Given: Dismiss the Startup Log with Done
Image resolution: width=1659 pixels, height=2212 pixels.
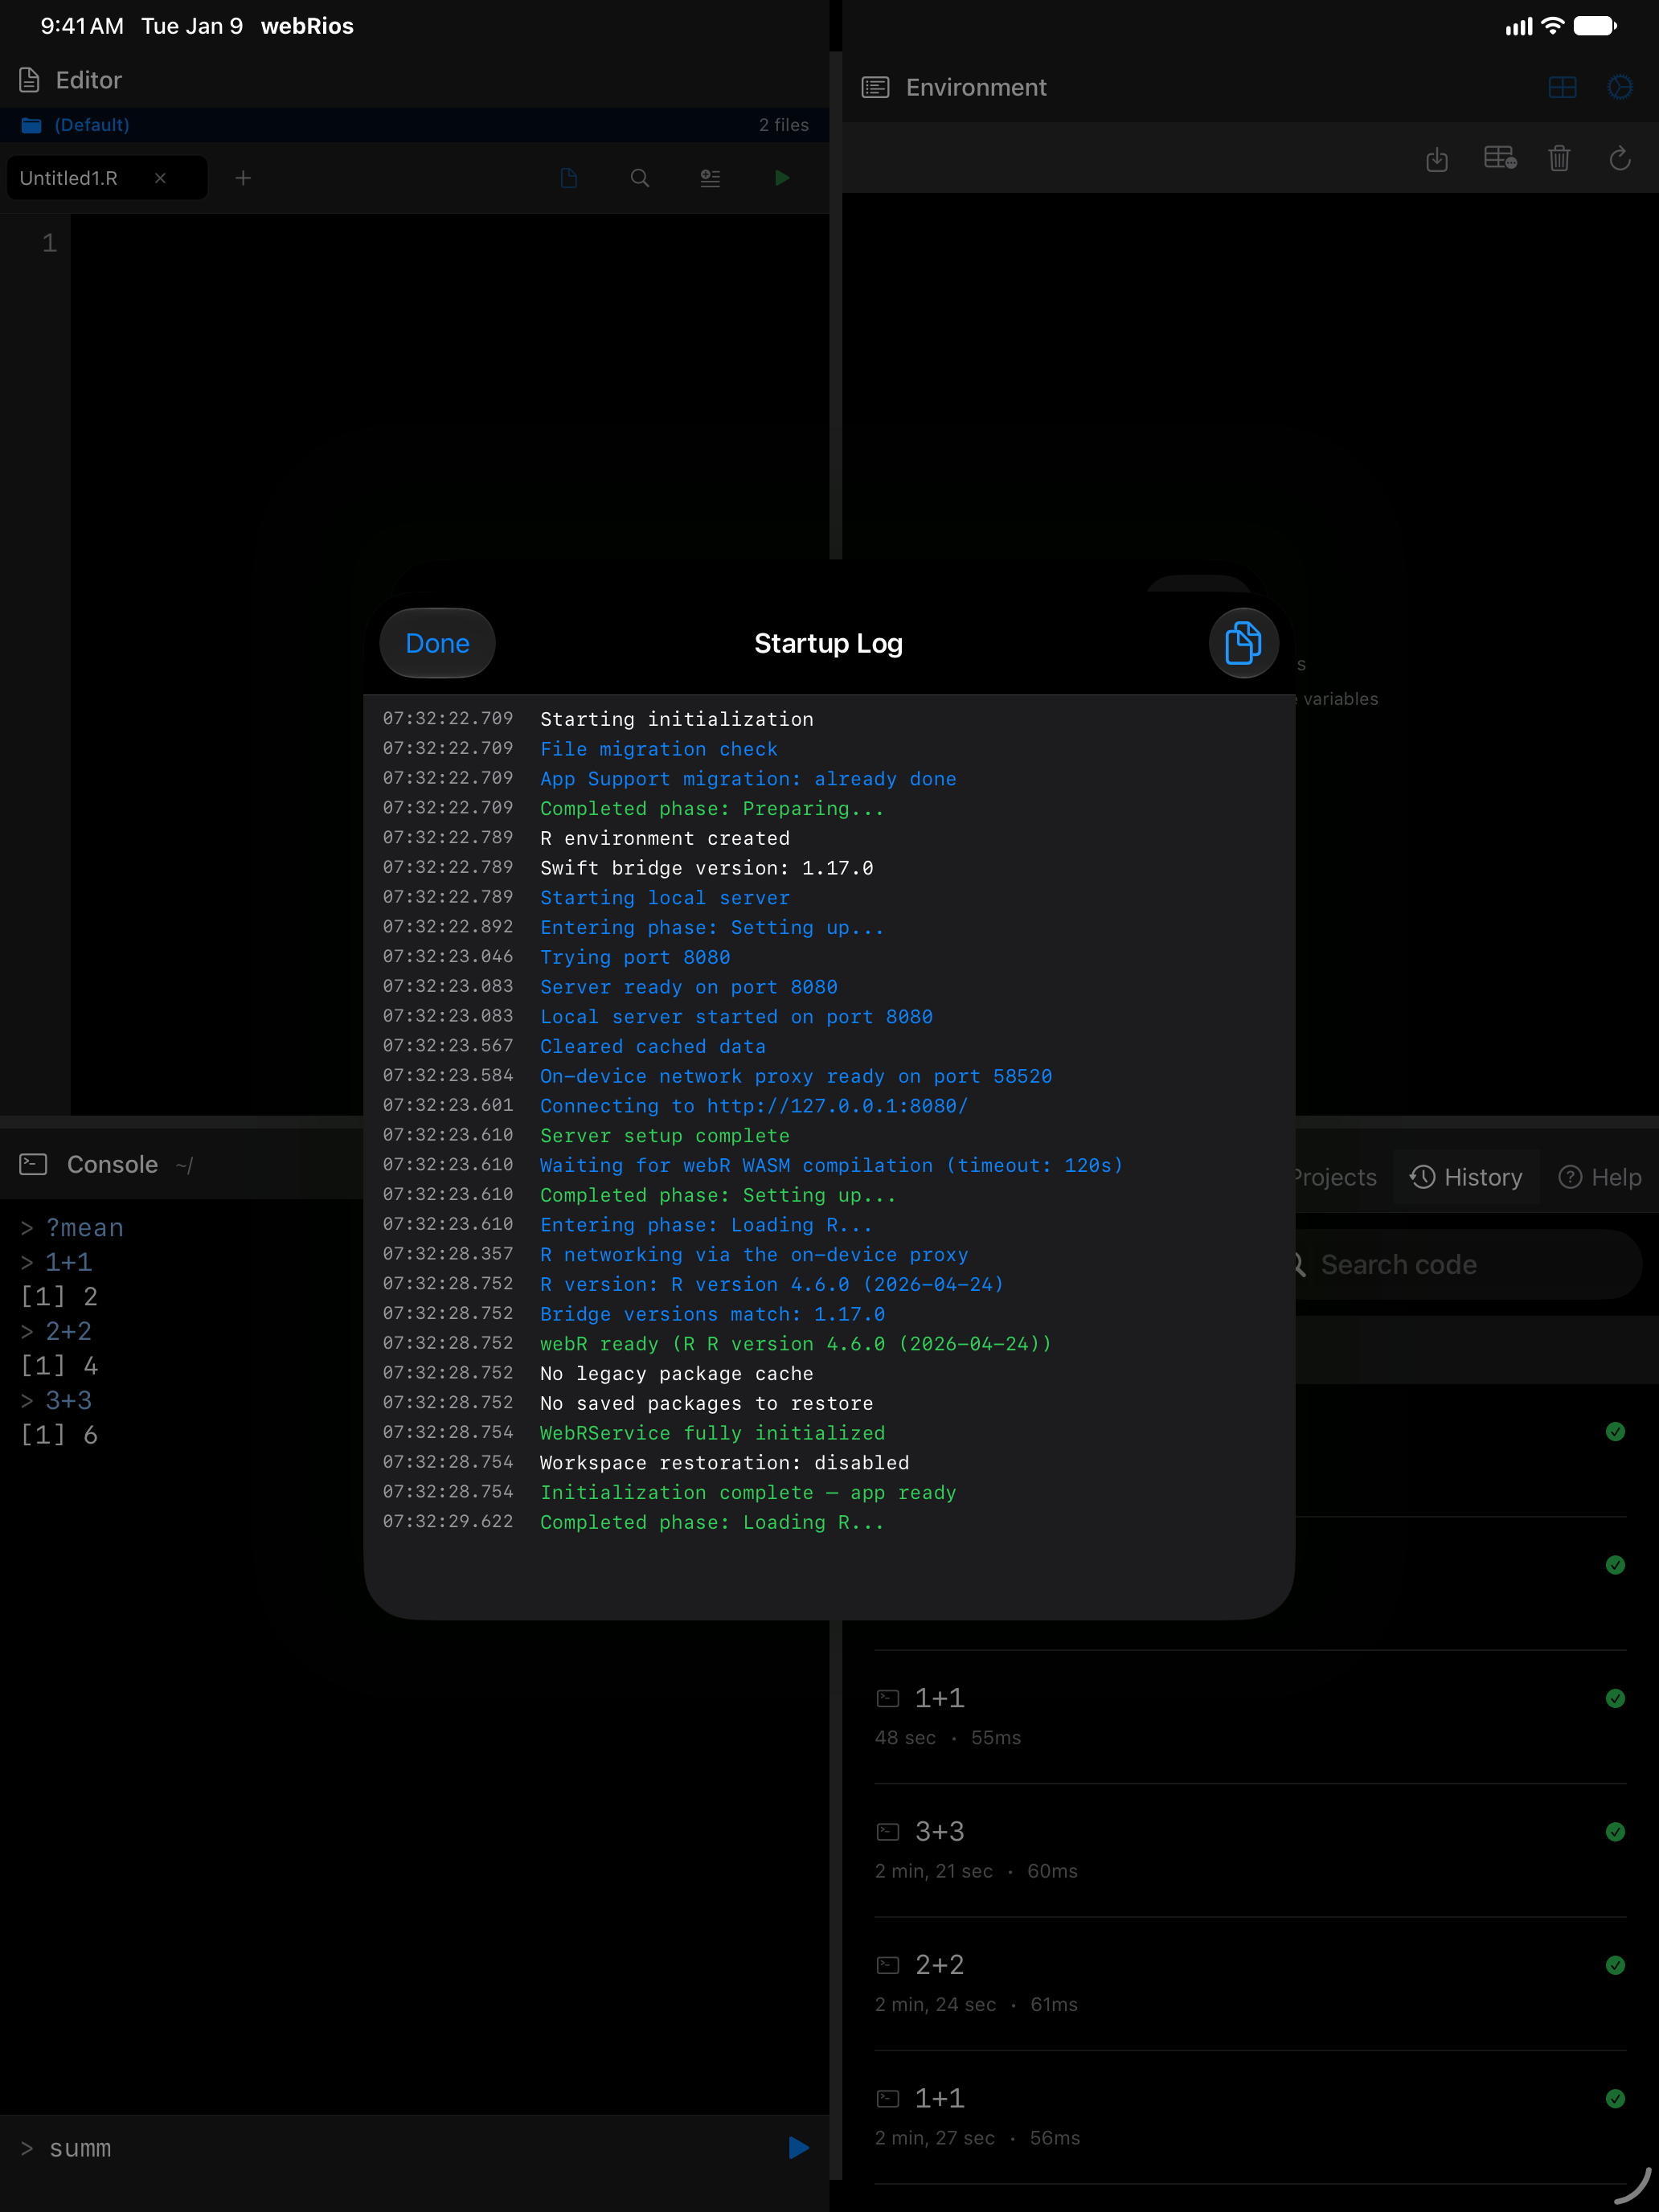Looking at the screenshot, I should tap(437, 643).
